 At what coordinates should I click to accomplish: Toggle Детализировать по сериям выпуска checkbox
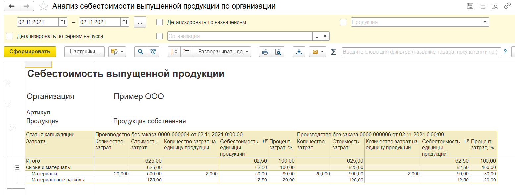point(9,36)
